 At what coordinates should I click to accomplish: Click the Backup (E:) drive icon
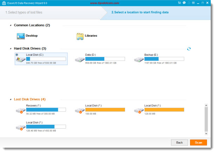point(139,60)
